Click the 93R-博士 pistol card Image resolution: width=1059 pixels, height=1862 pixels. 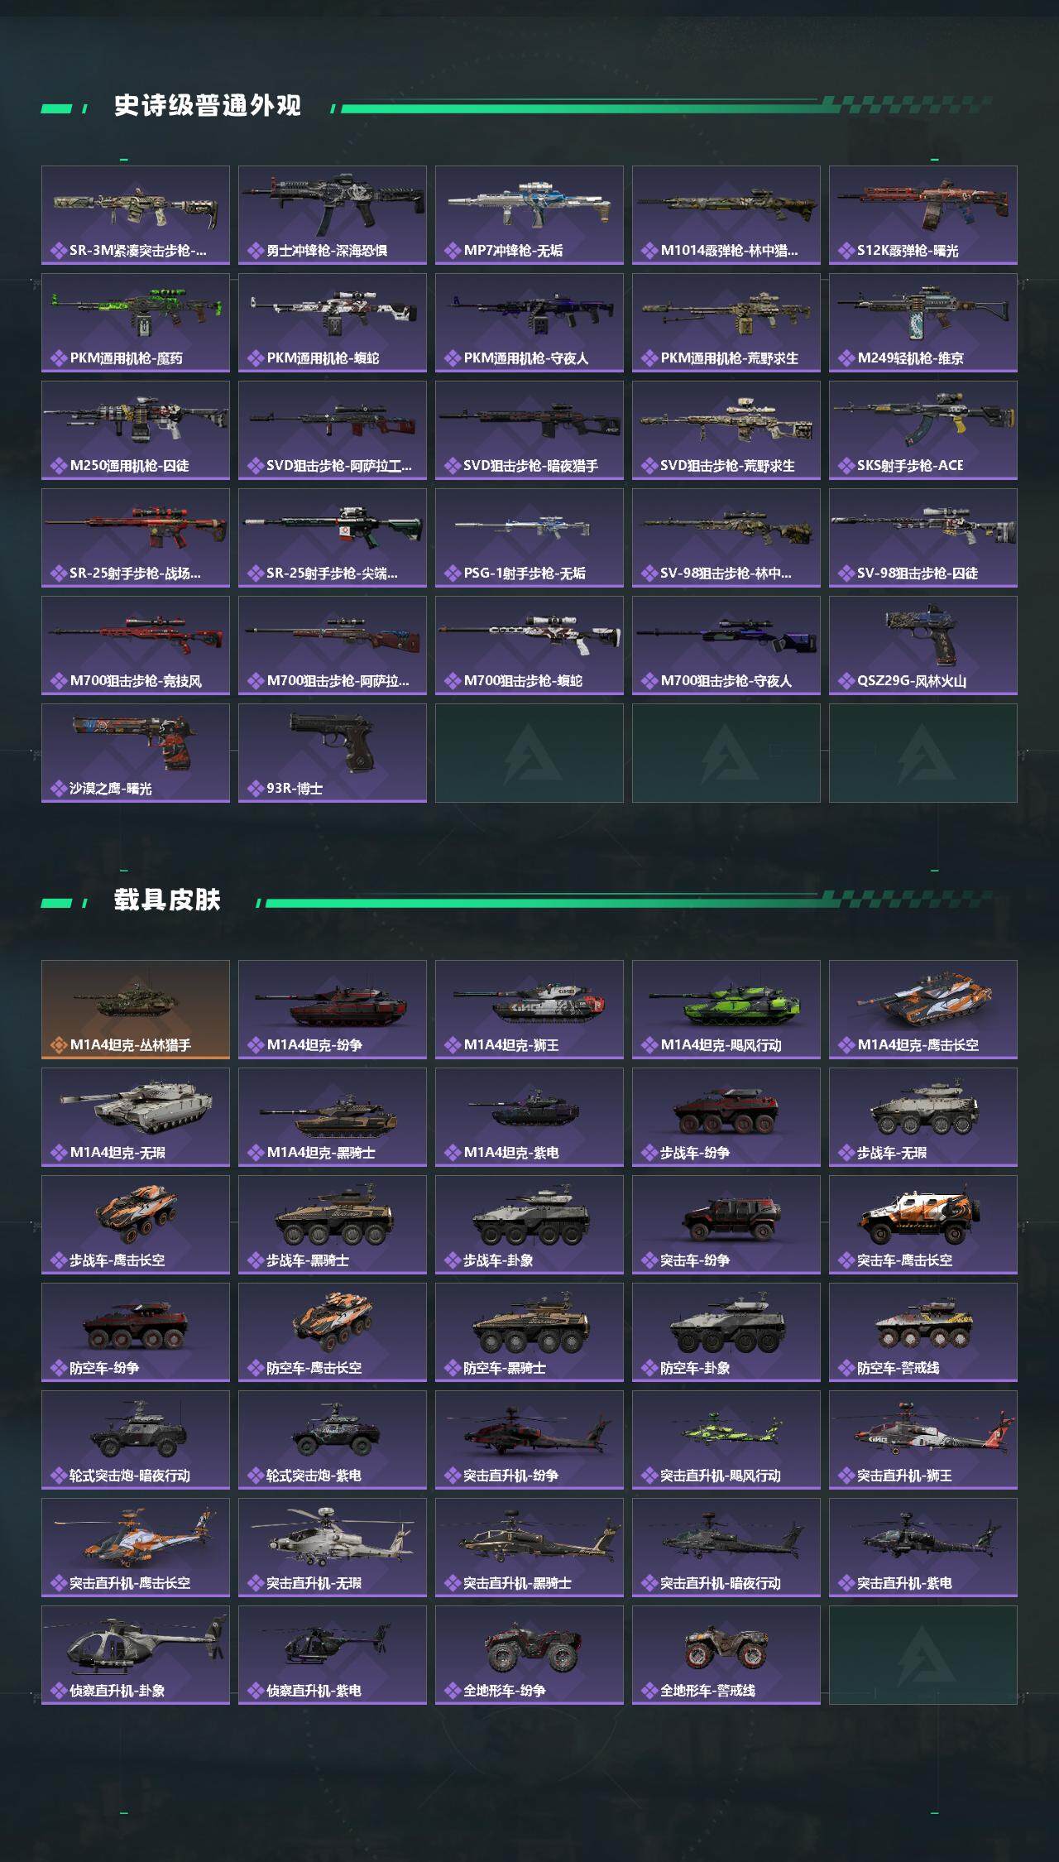click(333, 753)
